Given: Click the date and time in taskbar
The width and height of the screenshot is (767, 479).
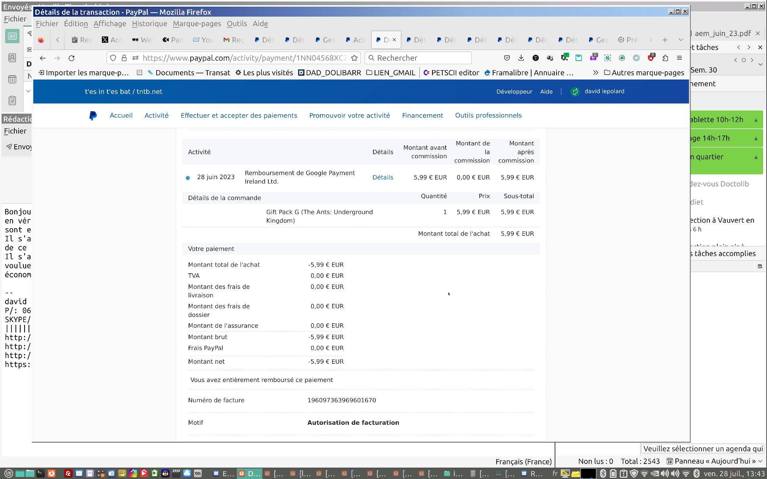Looking at the screenshot, I should point(734,473).
